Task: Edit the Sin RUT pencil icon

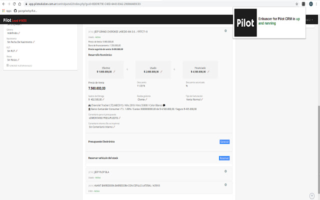Action: click(16, 51)
